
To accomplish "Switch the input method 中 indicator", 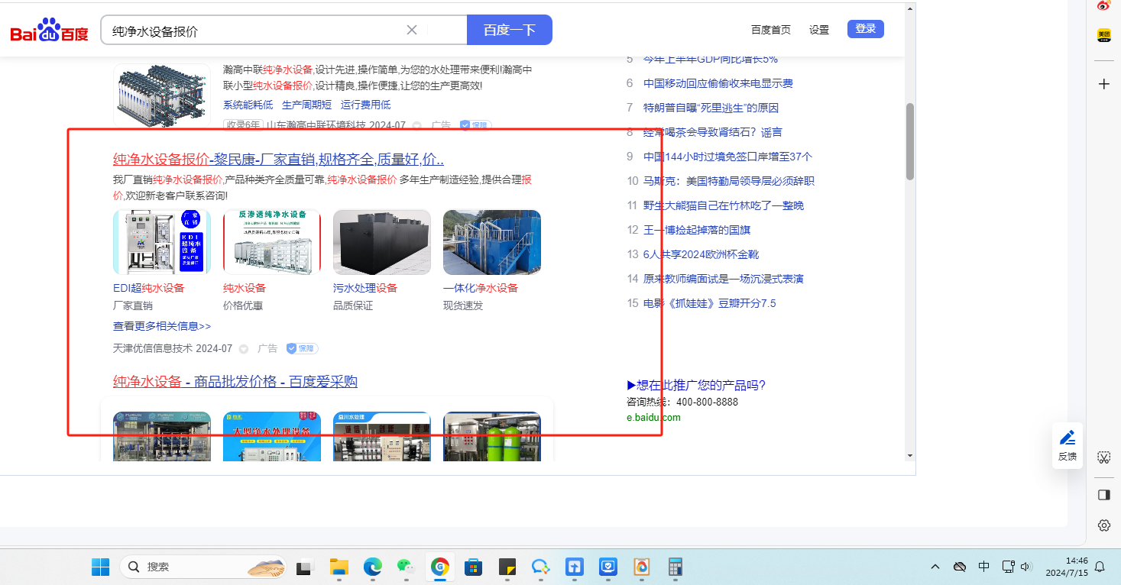I will 984,567.
